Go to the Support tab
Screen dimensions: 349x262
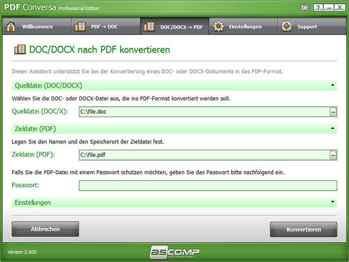[x=312, y=26]
